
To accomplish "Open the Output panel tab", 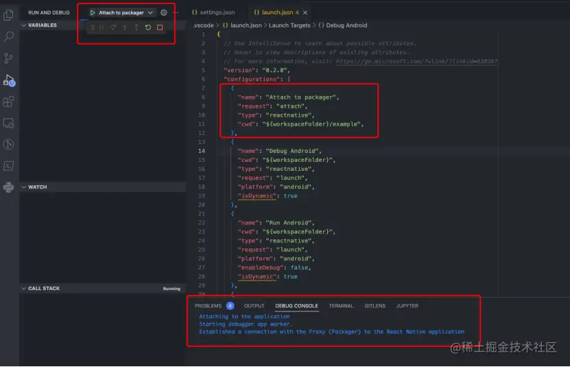I will [x=254, y=306].
